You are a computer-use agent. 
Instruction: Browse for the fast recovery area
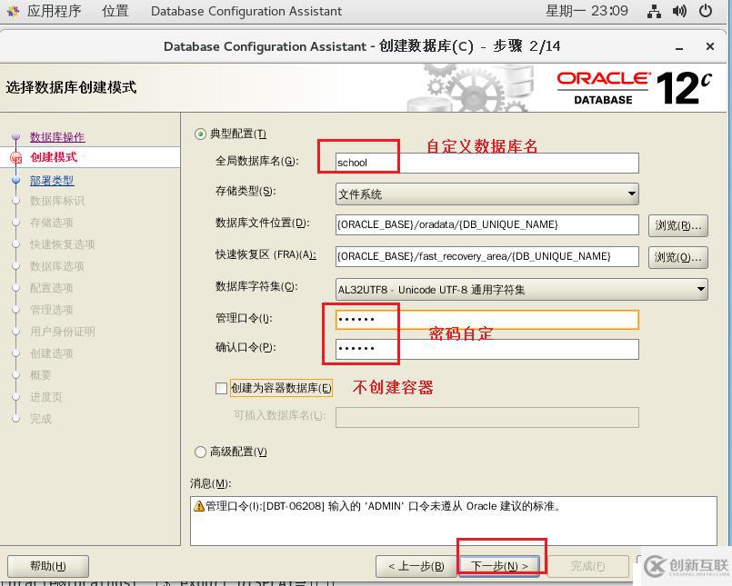(x=677, y=257)
